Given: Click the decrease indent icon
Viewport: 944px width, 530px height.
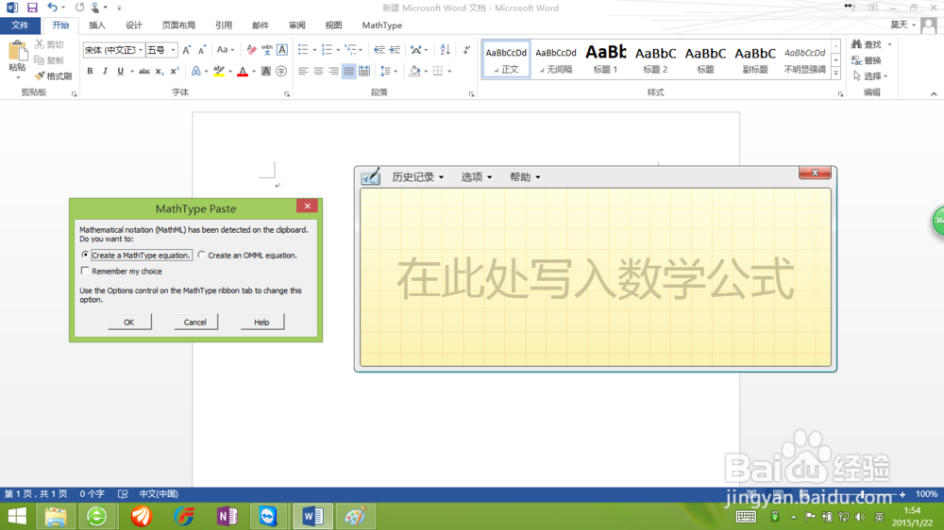Looking at the screenshot, I should [x=379, y=50].
